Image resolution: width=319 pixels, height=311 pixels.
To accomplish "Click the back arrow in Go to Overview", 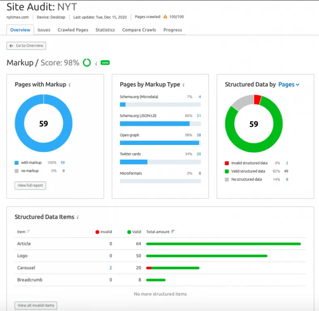I will point(11,46).
